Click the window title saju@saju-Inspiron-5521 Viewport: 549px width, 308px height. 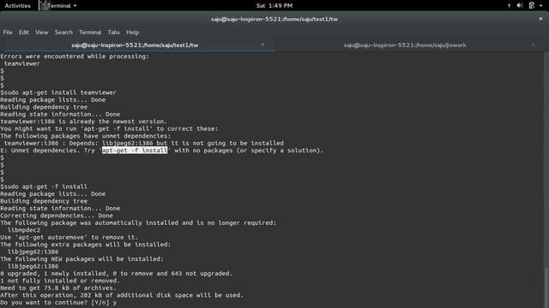tap(274, 19)
